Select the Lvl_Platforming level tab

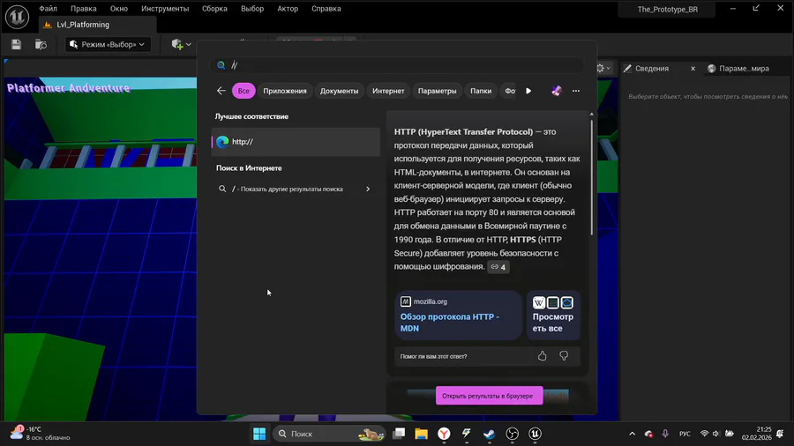98,25
